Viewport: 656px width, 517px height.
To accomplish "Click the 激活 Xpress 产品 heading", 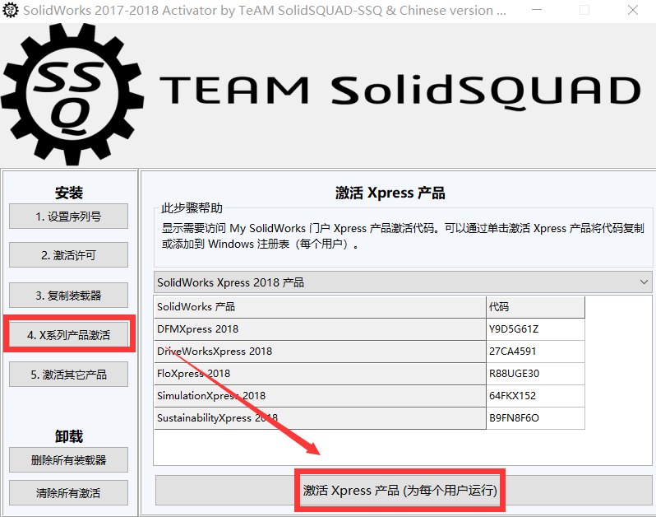I will point(390,193).
